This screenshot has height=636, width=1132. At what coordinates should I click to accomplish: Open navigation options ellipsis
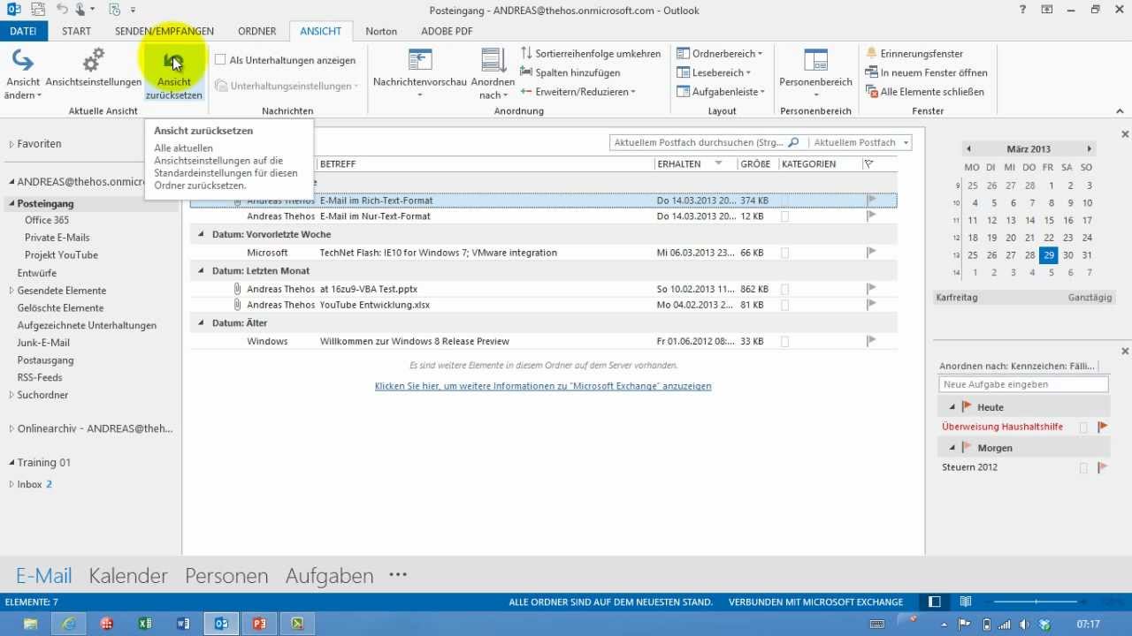(398, 574)
